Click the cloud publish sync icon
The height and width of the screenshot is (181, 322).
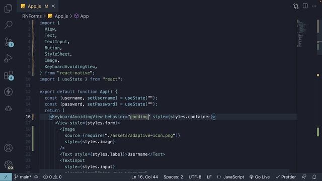(36, 177)
